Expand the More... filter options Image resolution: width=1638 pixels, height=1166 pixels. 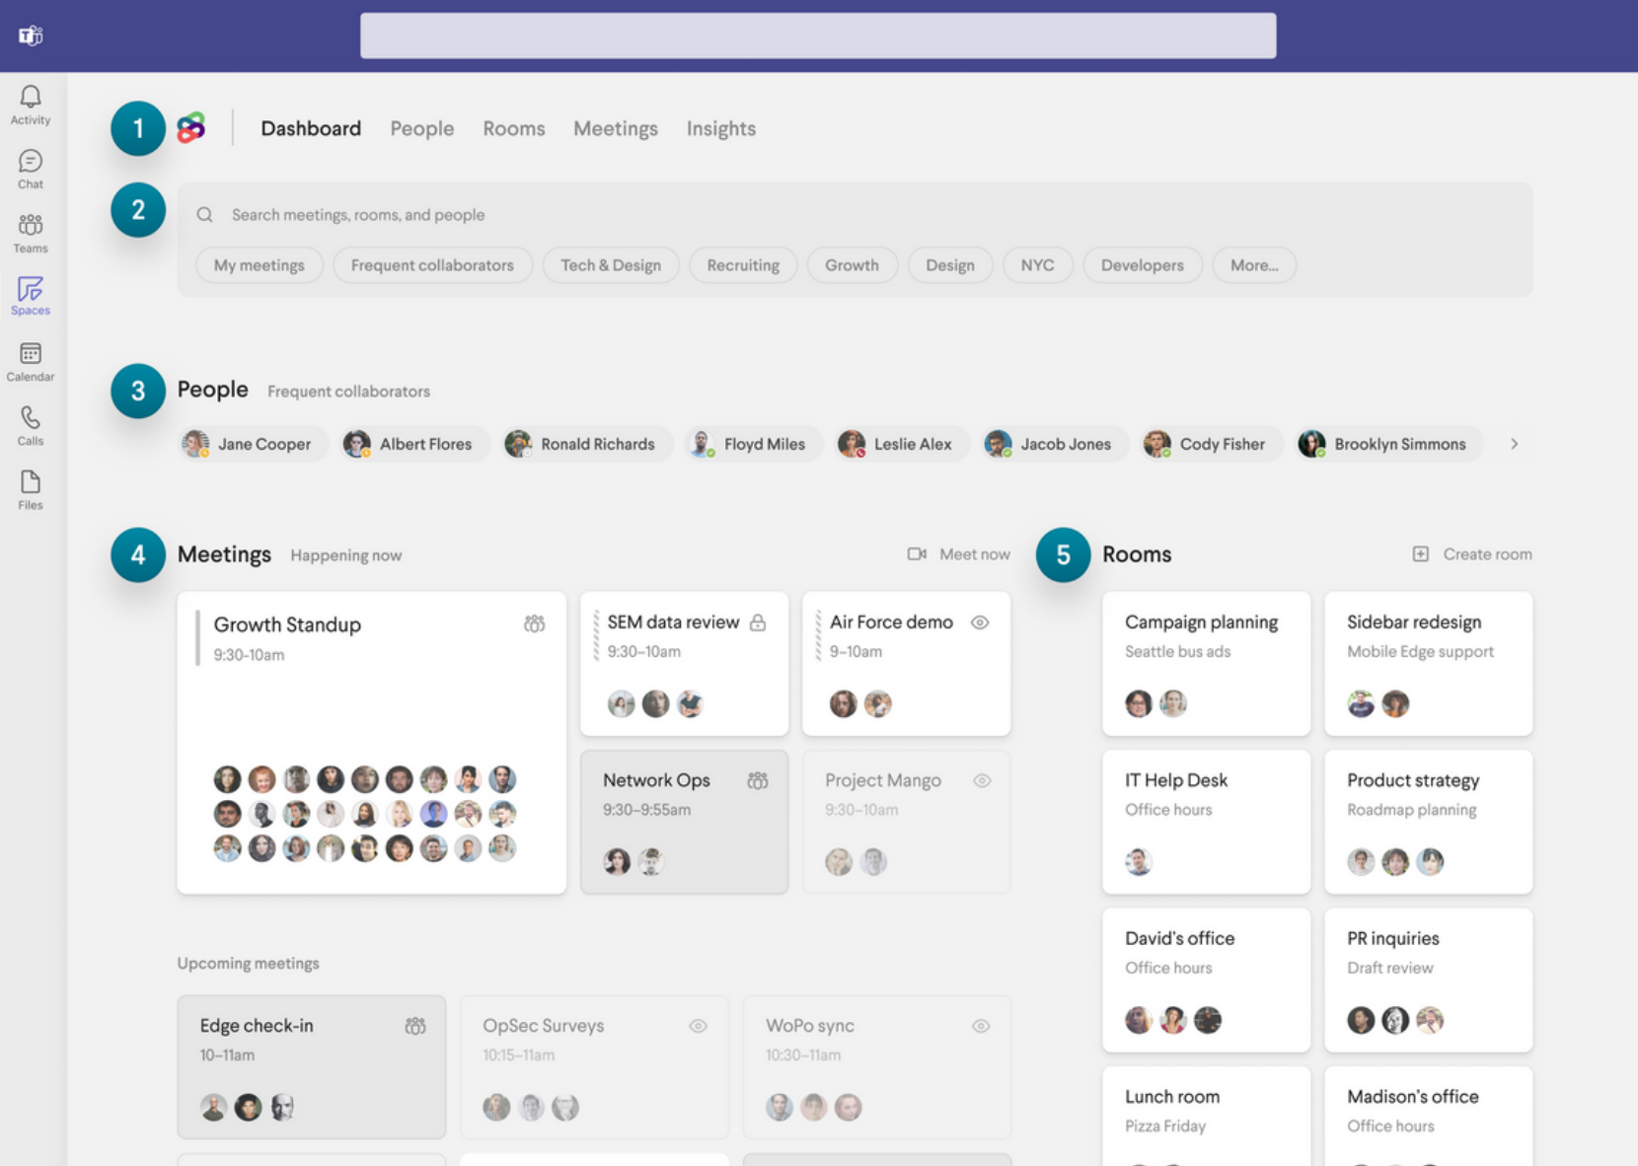[1254, 264]
